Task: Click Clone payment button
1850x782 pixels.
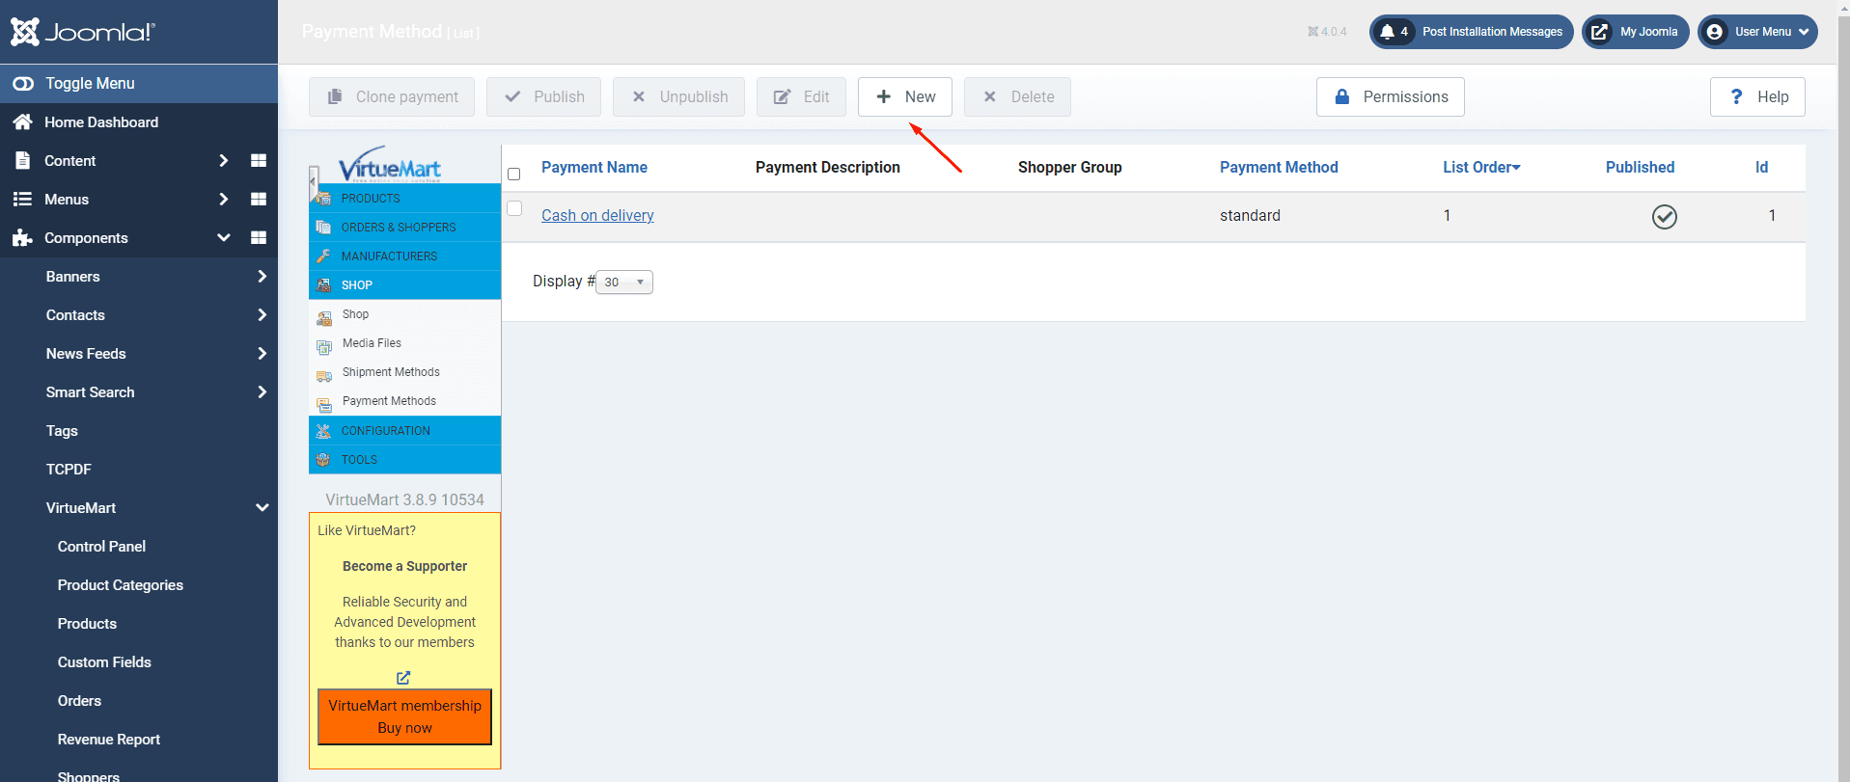Action: click(x=392, y=97)
